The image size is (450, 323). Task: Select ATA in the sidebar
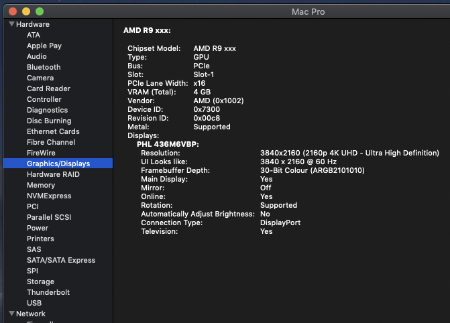point(34,35)
